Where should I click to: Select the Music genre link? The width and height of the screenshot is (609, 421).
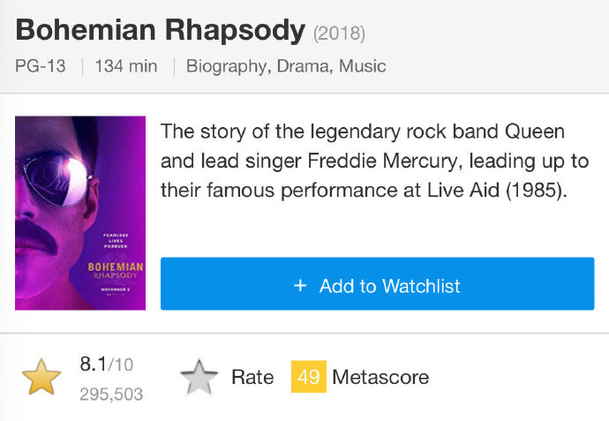click(363, 66)
